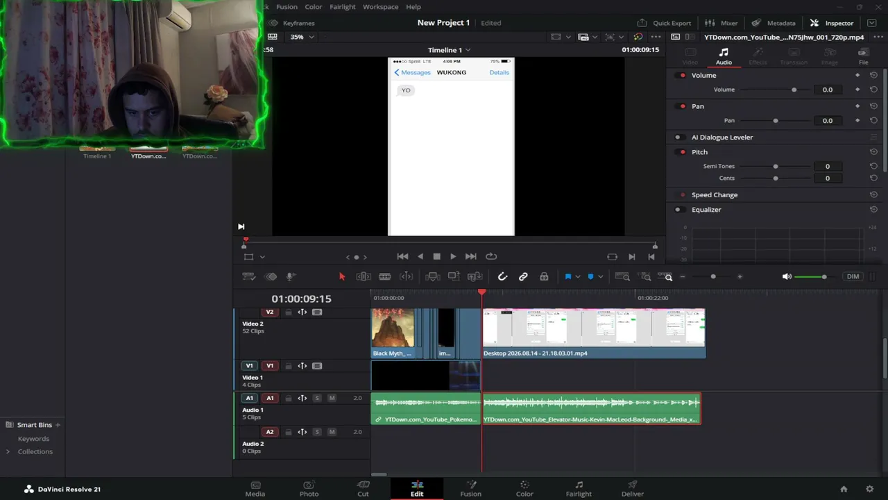
Task: Toggle the Inspector panel button
Action: (832, 23)
